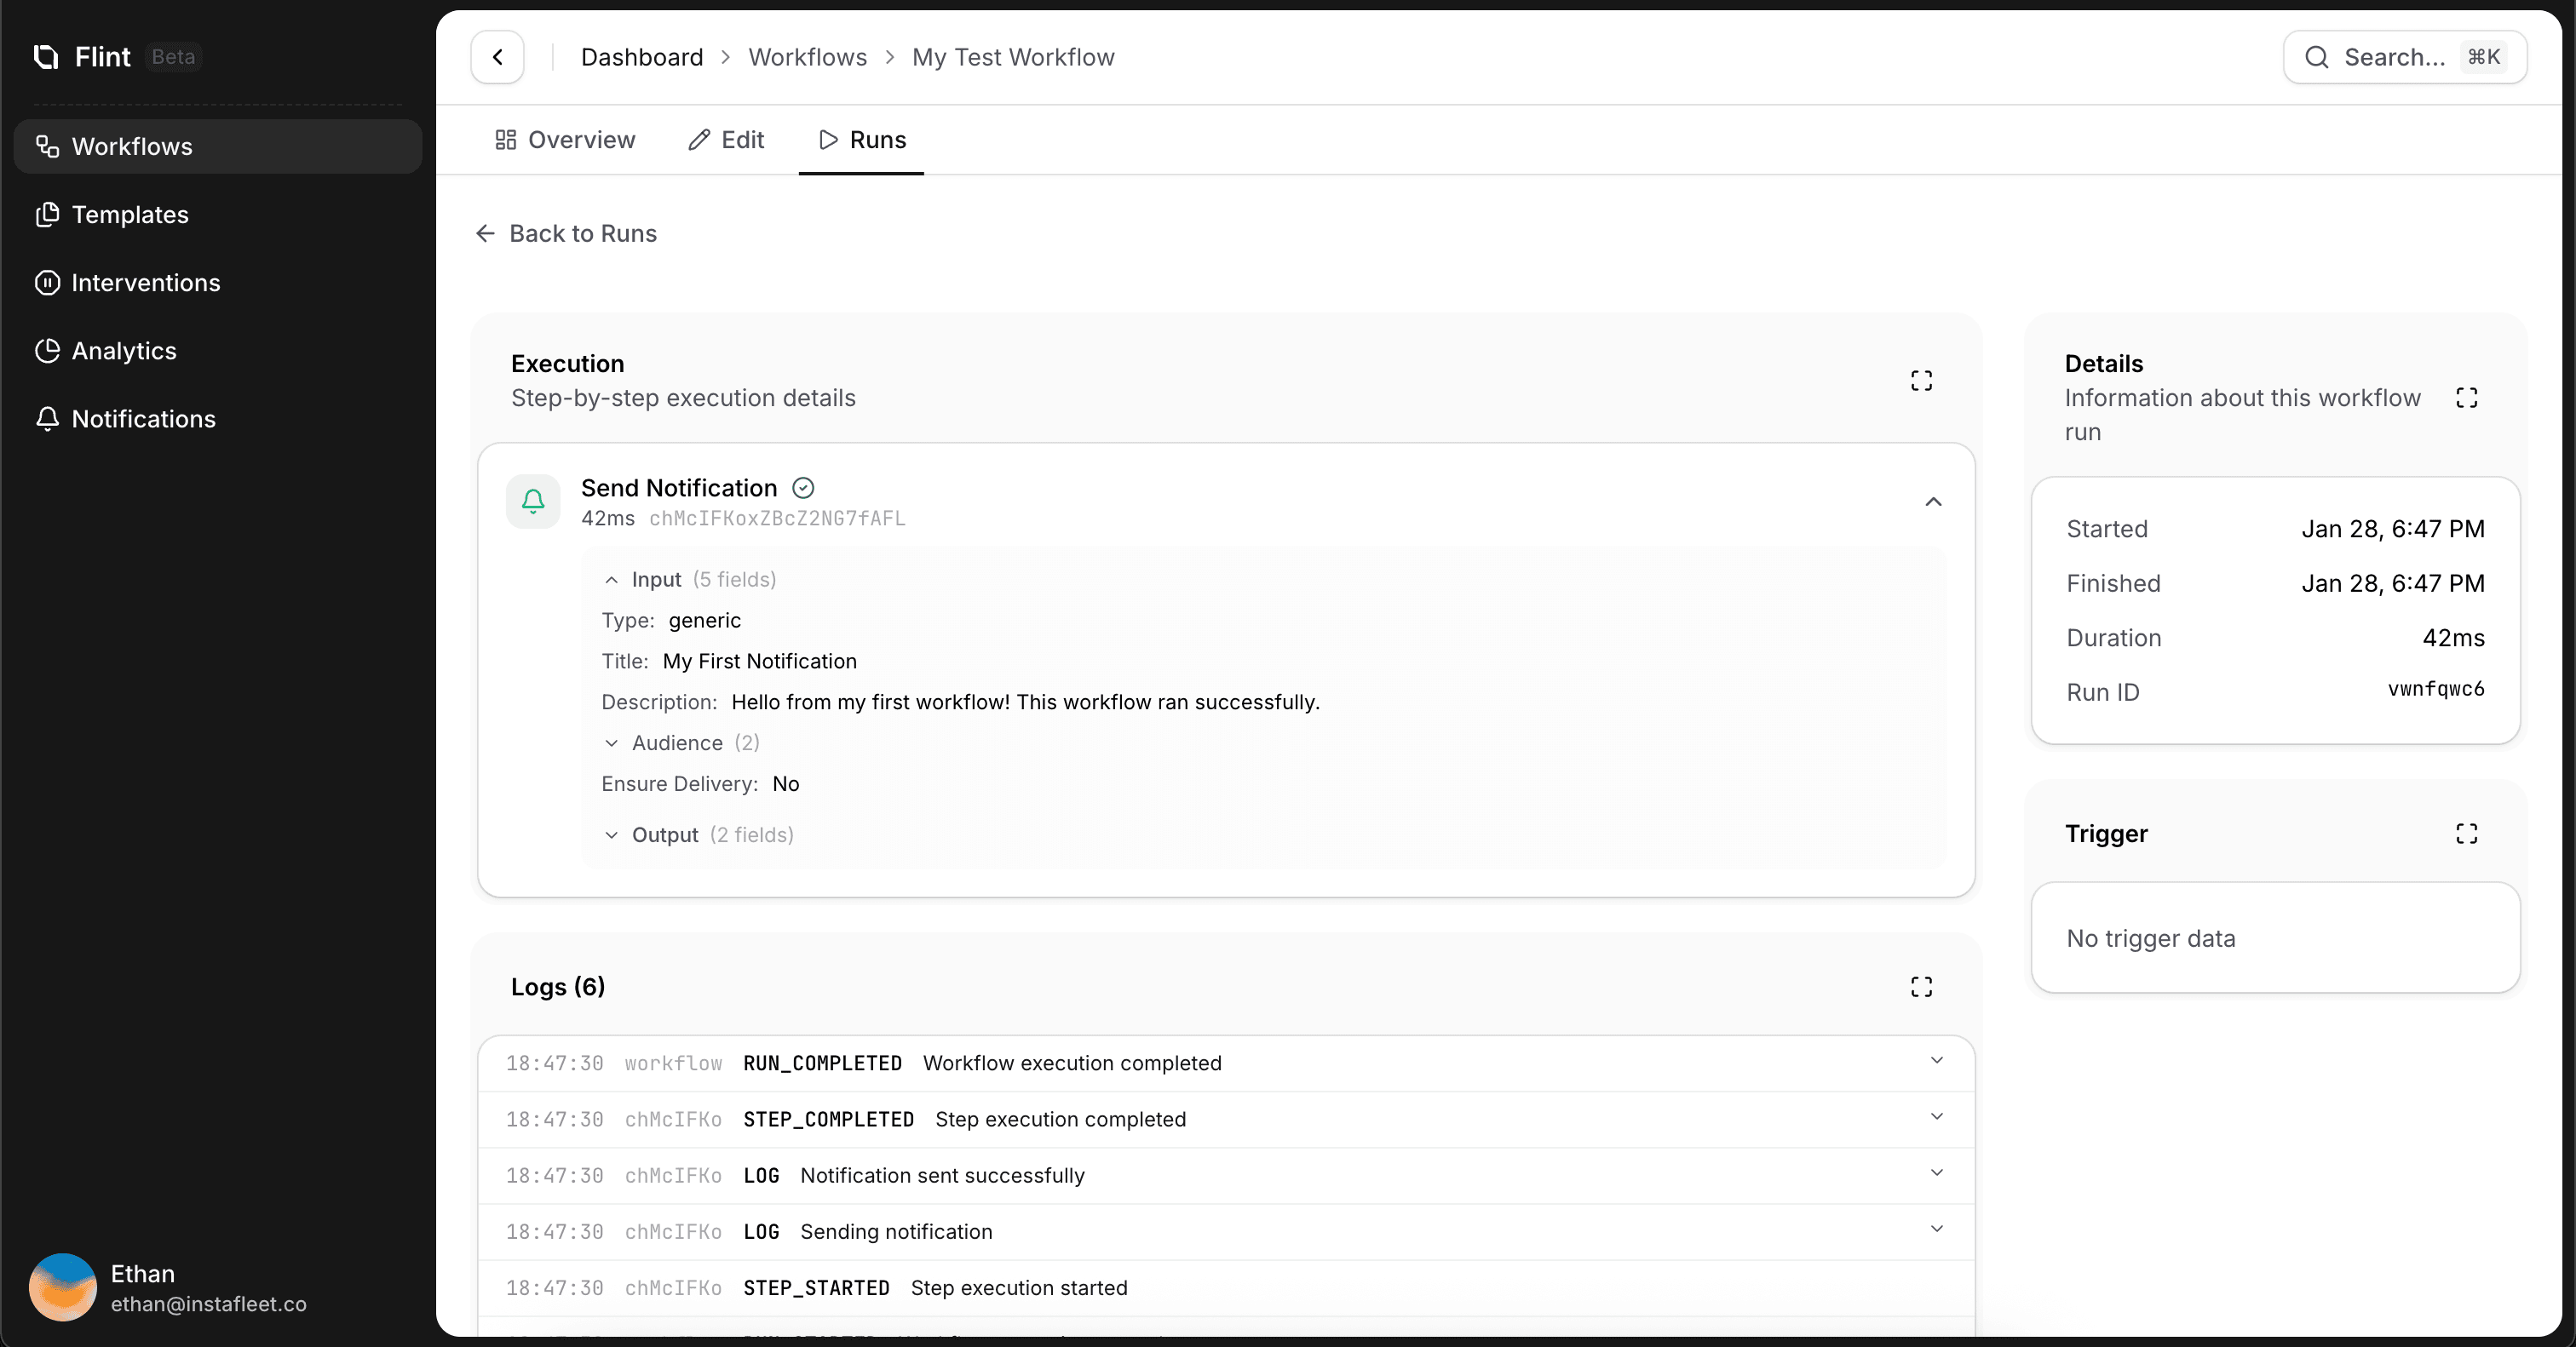Expand the Details panel to fullscreen
This screenshot has height=1347, width=2576.
coord(2467,397)
